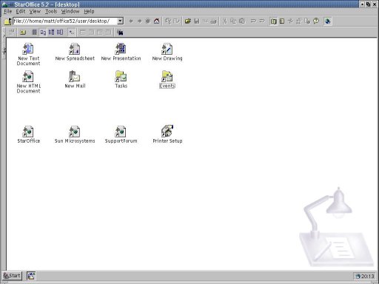The height and width of the screenshot is (284, 379).
Task: Toggle the Navigator button
Action: pyautogui.click(x=290, y=21)
